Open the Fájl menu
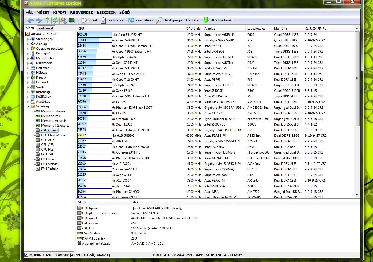The image size is (373, 262). point(29,12)
